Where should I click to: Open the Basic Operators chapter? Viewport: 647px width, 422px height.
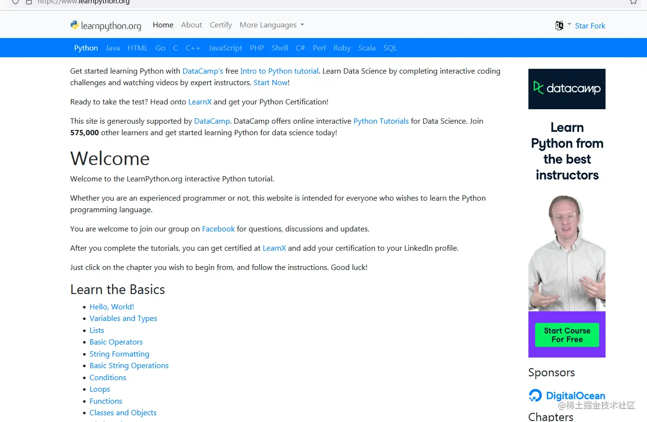coord(116,342)
